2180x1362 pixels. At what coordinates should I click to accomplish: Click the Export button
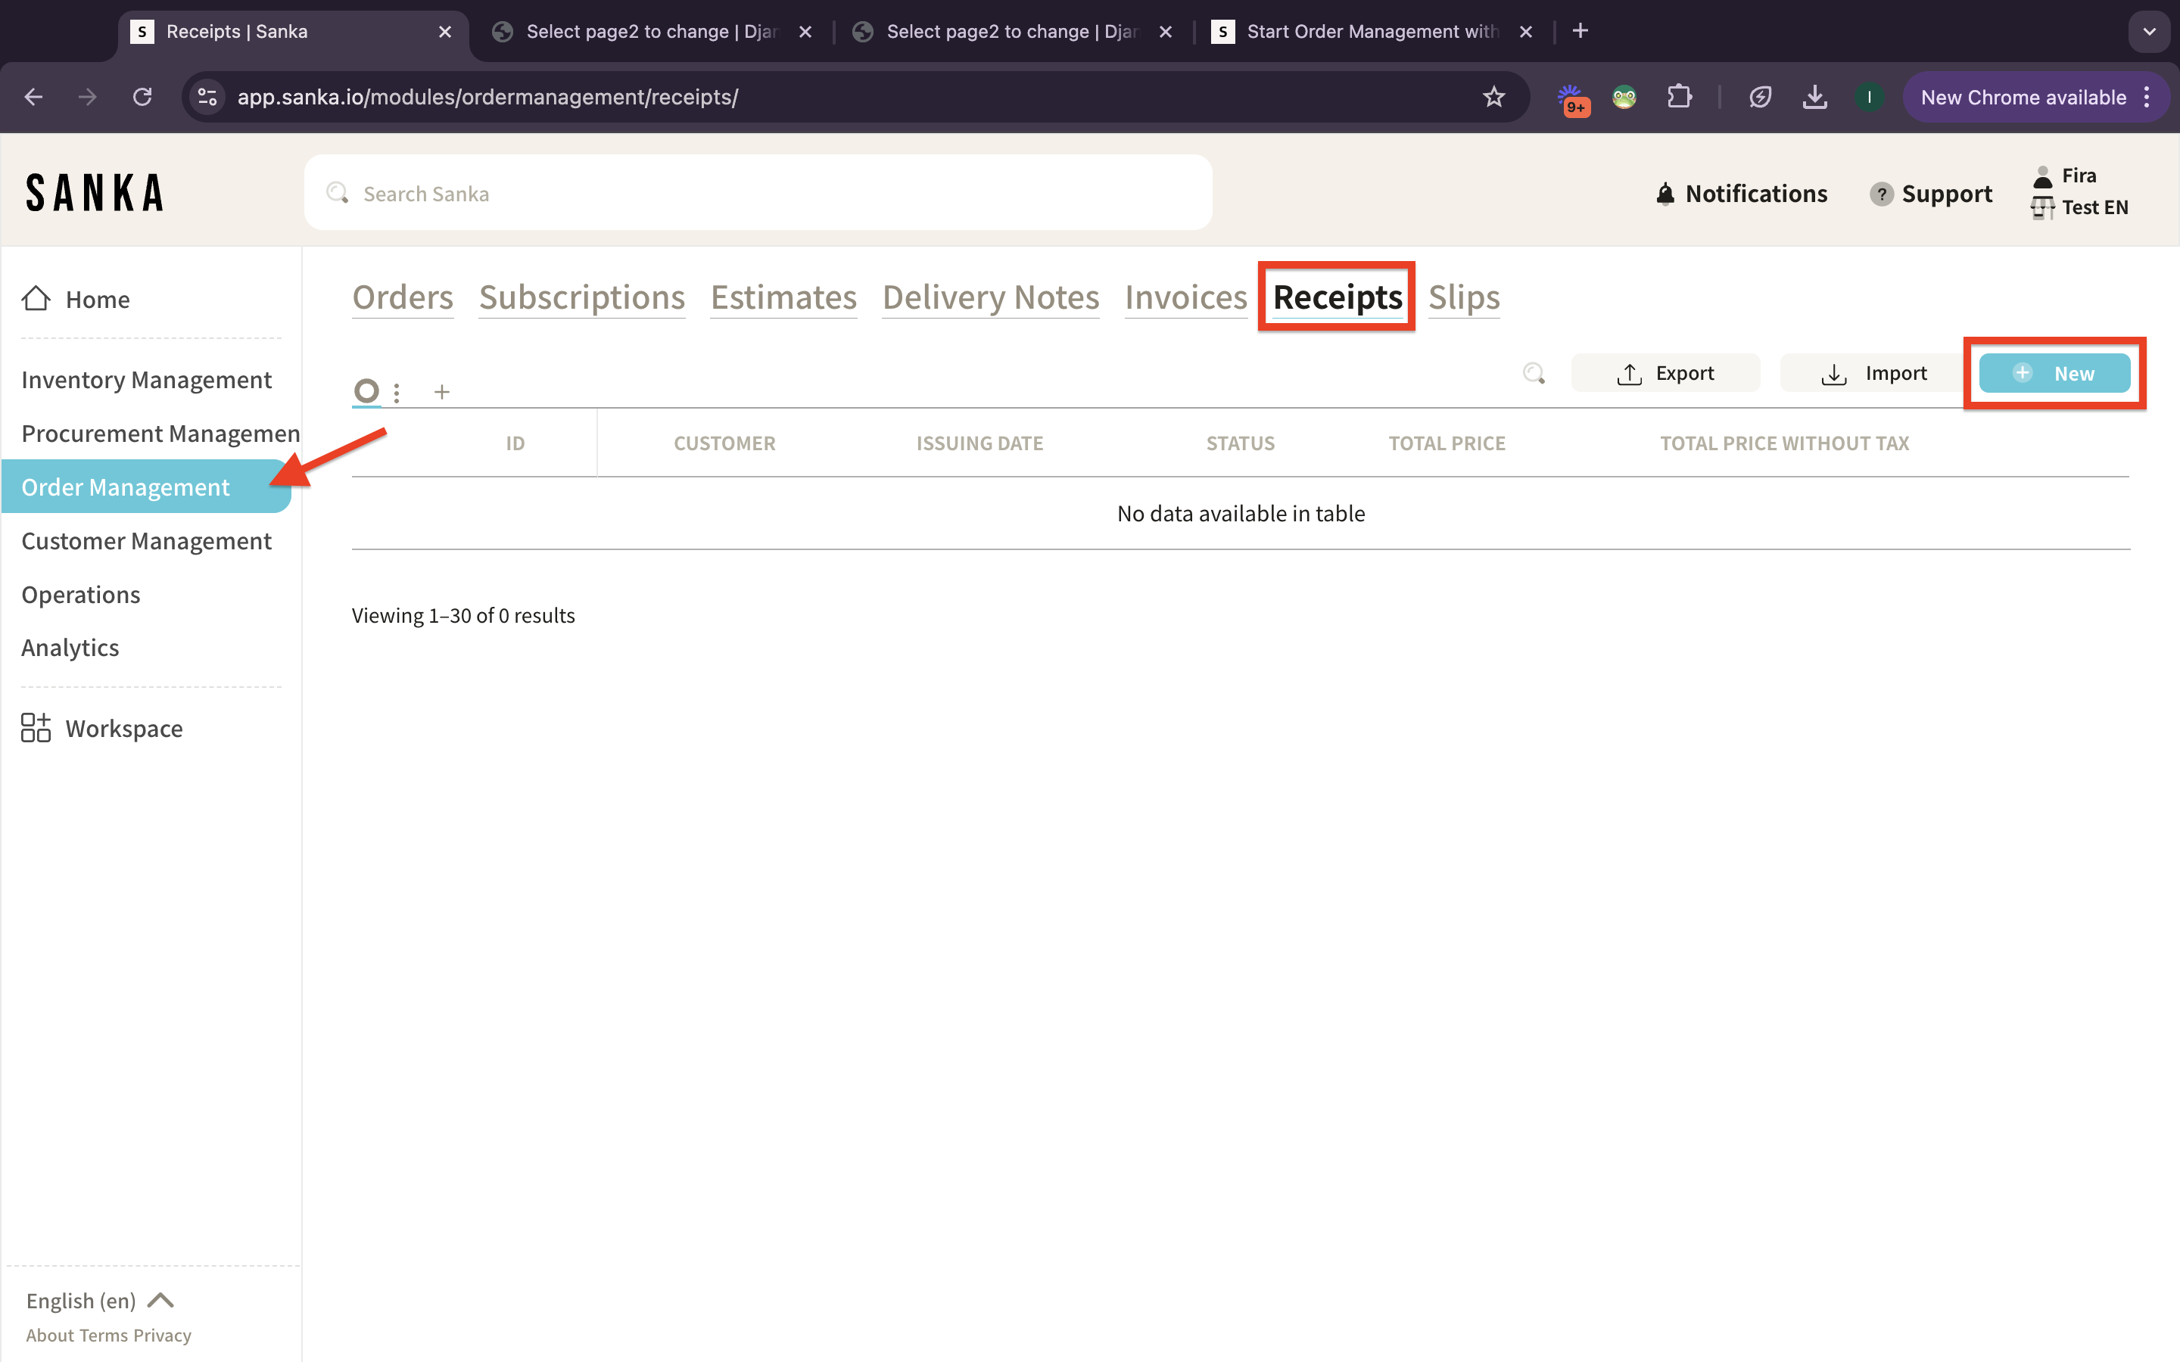pyautogui.click(x=1665, y=373)
